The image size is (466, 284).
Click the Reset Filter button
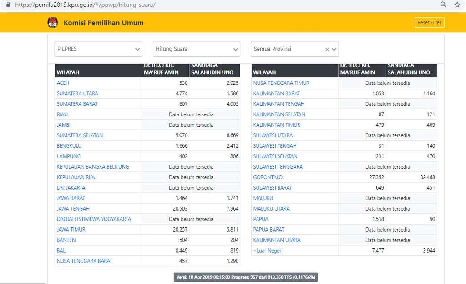(430, 23)
